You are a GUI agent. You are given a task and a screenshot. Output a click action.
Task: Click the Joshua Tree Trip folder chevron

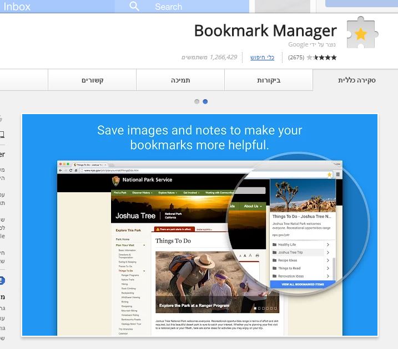coord(328,253)
